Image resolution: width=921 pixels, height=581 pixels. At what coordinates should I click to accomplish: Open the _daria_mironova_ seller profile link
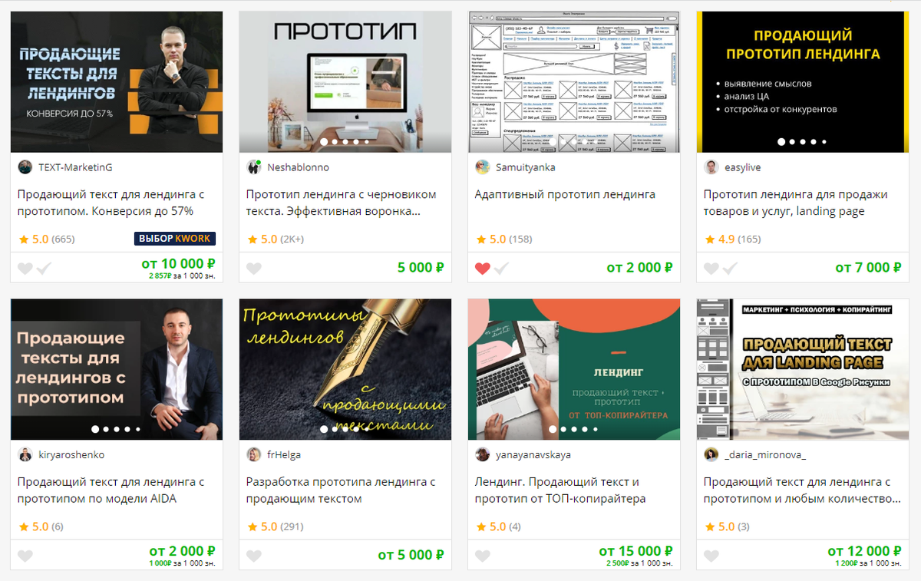(765, 455)
